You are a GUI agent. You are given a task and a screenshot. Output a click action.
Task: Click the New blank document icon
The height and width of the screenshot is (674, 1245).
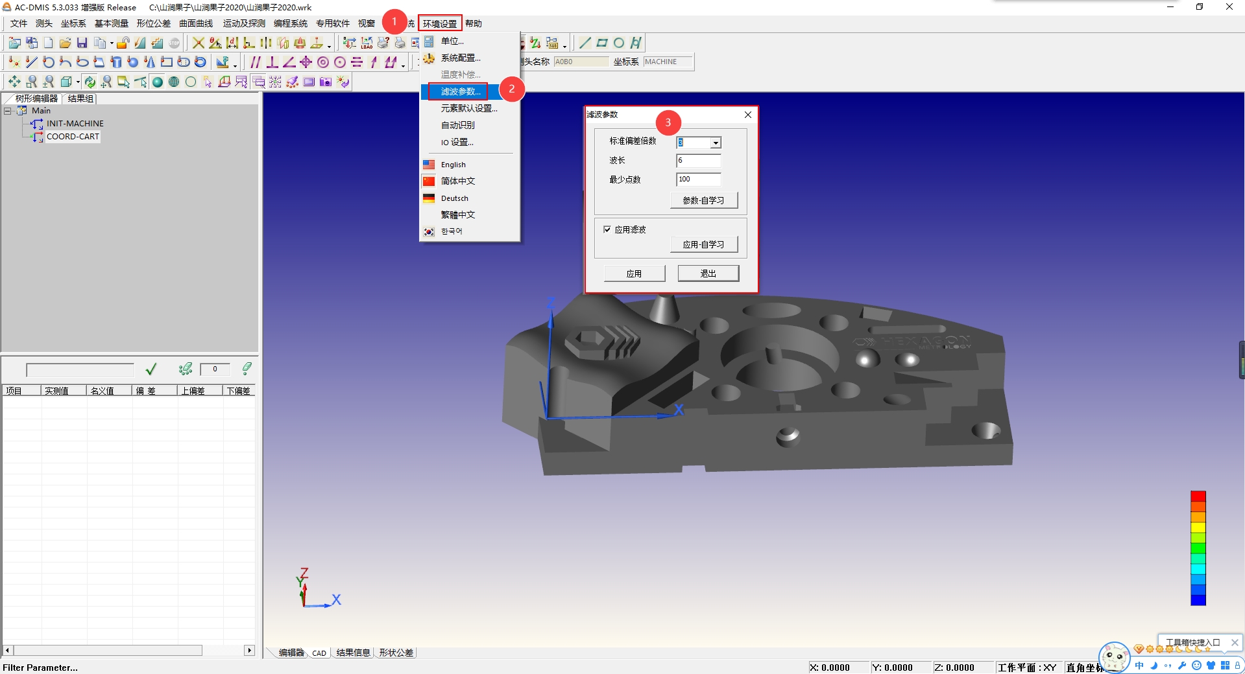pos(48,43)
